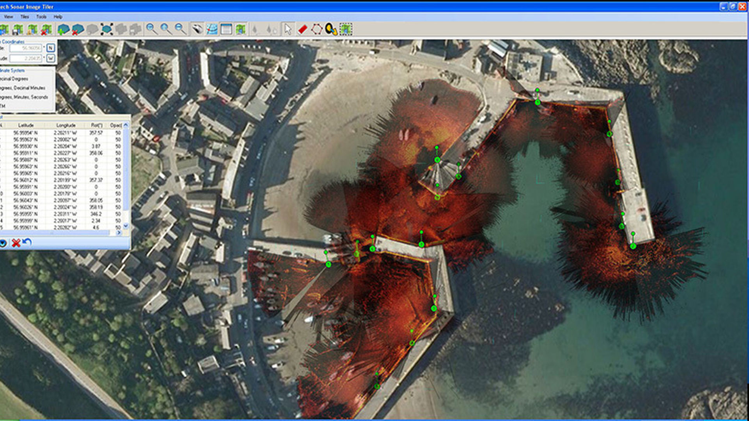Click the first magnifier zoom icon

151,29
